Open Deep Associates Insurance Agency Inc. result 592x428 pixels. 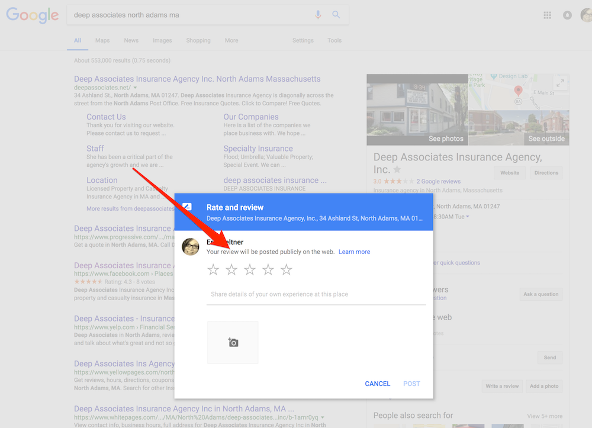click(x=197, y=79)
